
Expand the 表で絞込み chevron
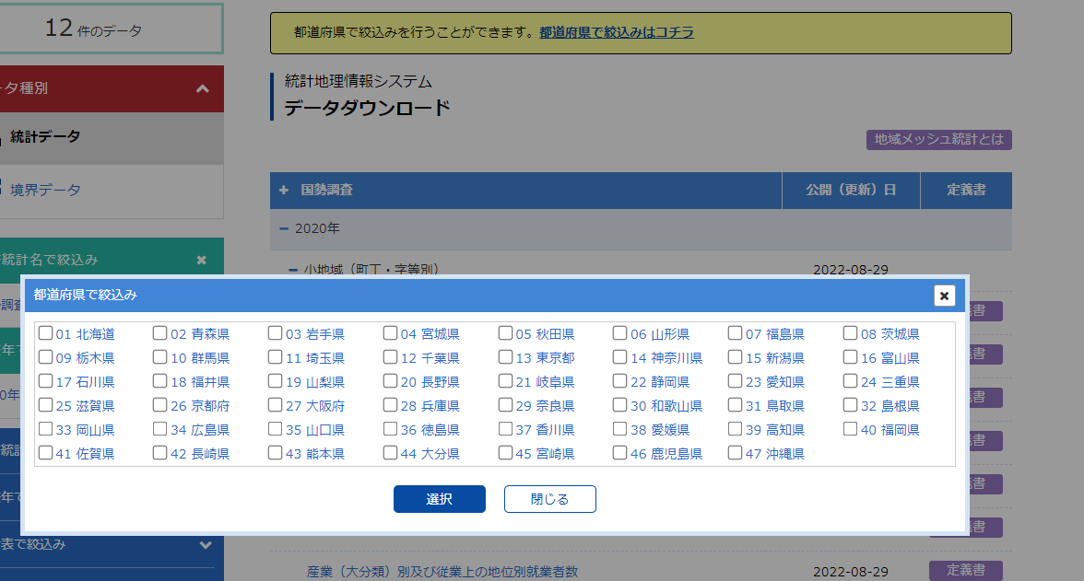pos(206,545)
